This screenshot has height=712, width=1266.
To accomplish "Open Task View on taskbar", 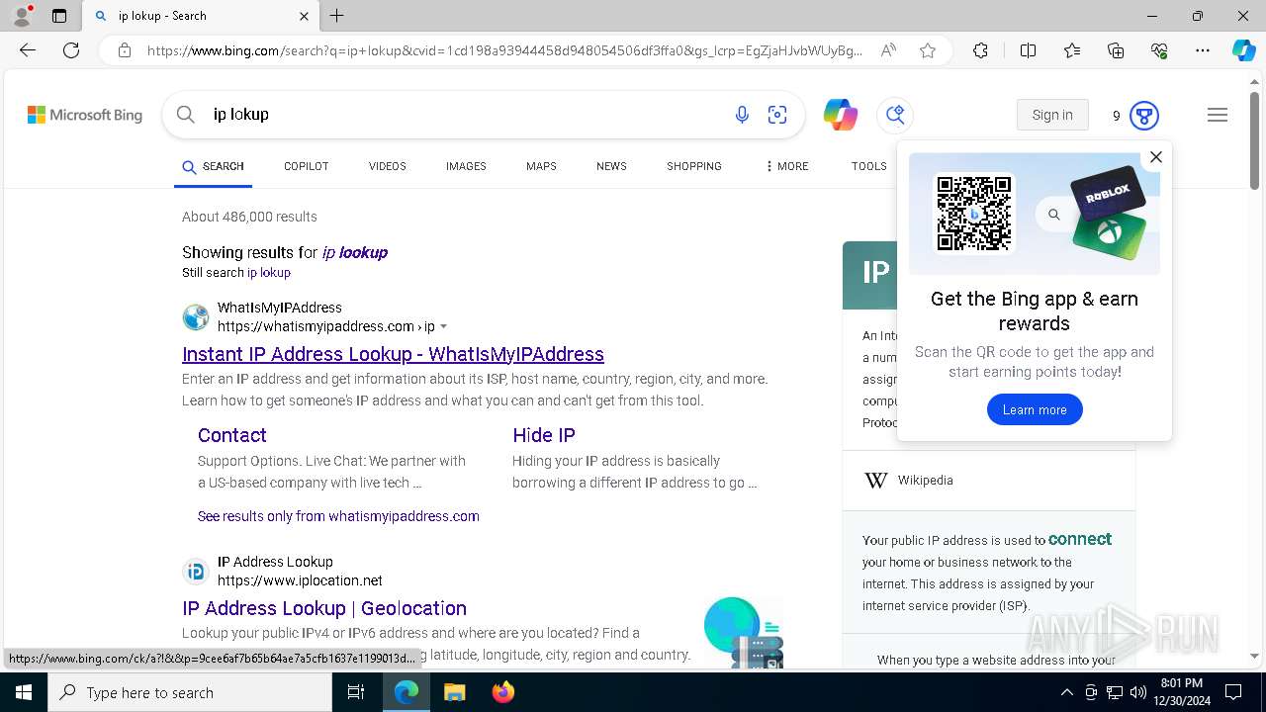I will (356, 692).
